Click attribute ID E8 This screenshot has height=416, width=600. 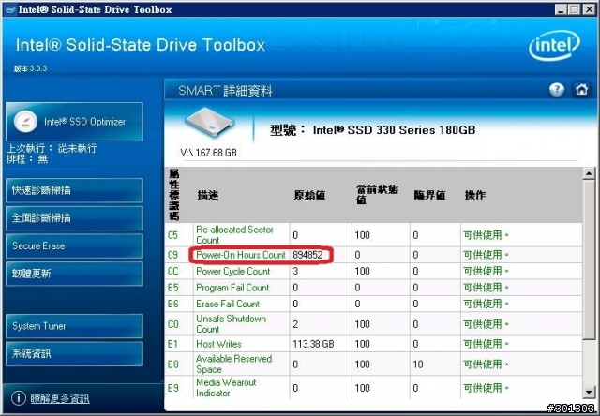pos(172,364)
